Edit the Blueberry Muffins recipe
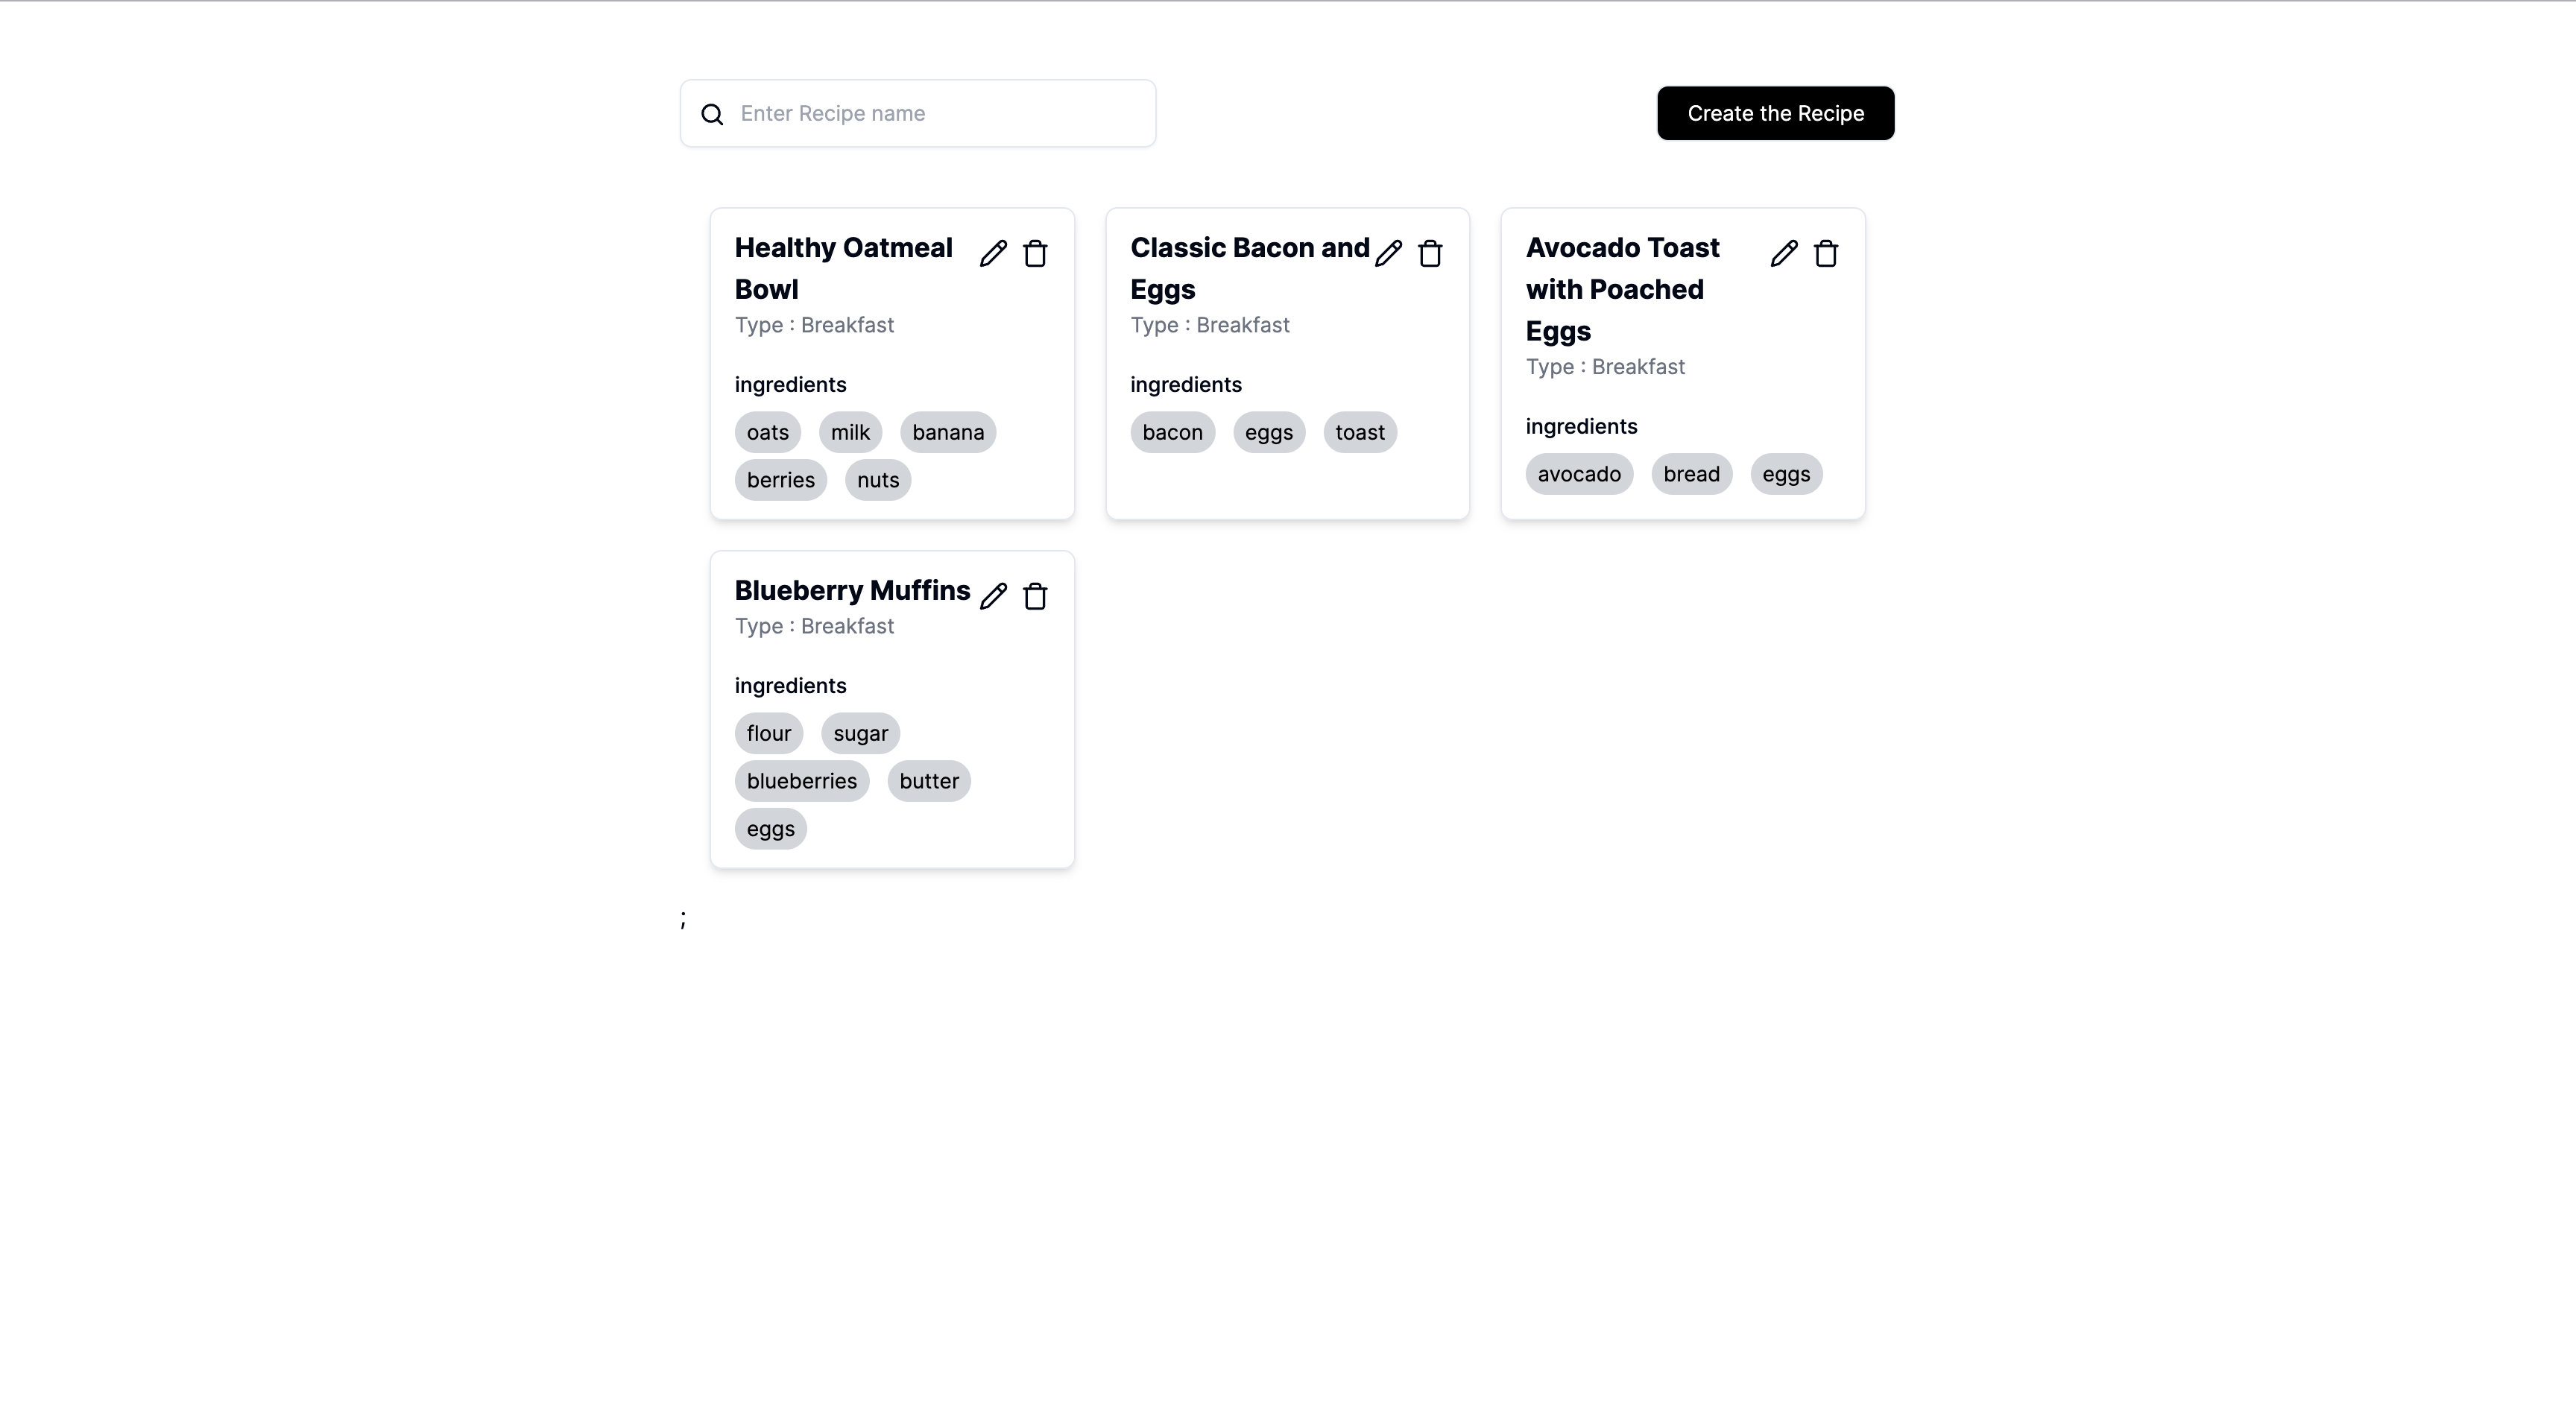 point(993,596)
